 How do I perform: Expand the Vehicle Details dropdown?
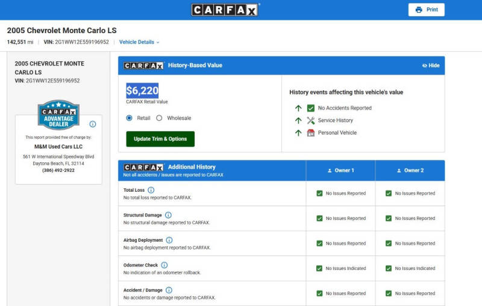(x=139, y=42)
